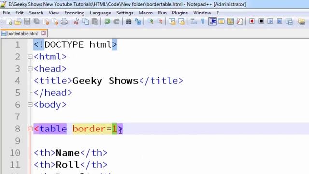Click the Function List icon
Viewport: 309px width, 174px height.
click(x=239, y=21)
